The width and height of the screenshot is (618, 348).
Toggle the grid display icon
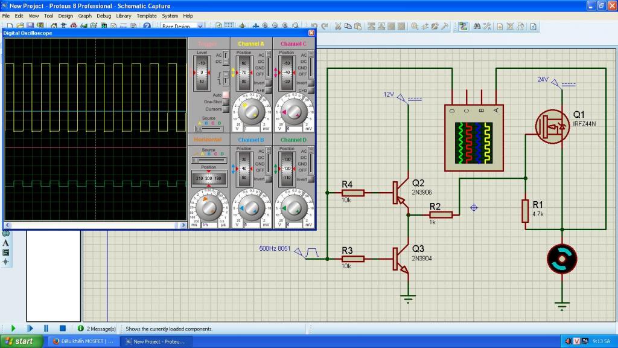click(x=229, y=27)
